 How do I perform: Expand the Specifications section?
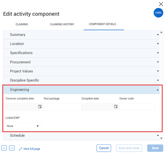82,53
